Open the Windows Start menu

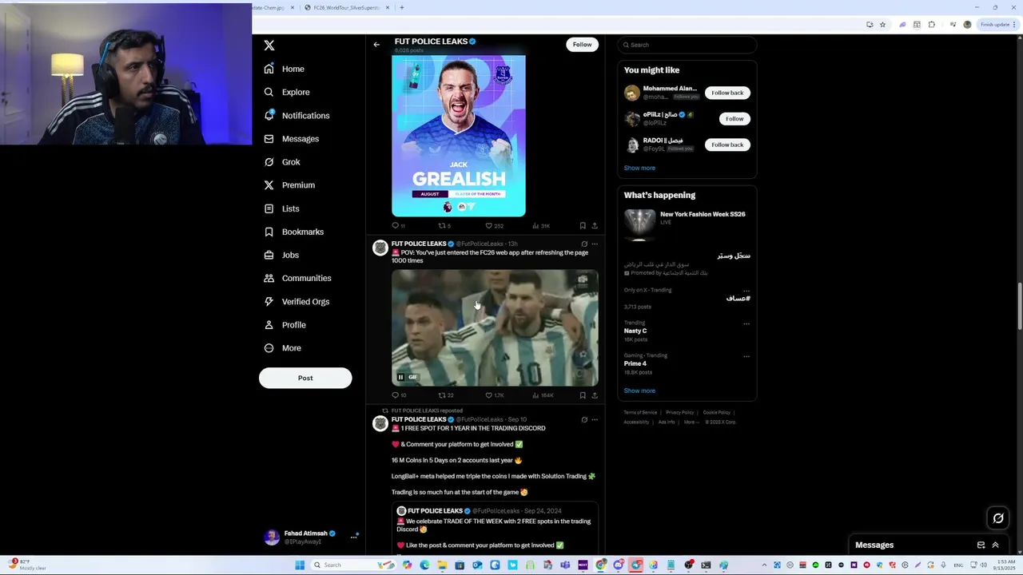click(300, 565)
